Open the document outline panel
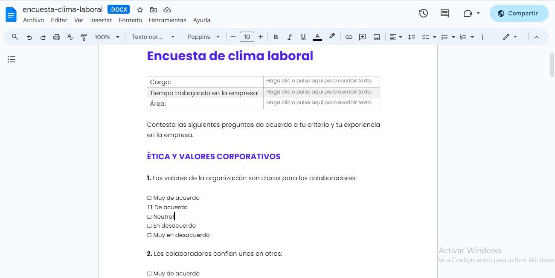The width and height of the screenshot is (555, 278). point(12,59)
